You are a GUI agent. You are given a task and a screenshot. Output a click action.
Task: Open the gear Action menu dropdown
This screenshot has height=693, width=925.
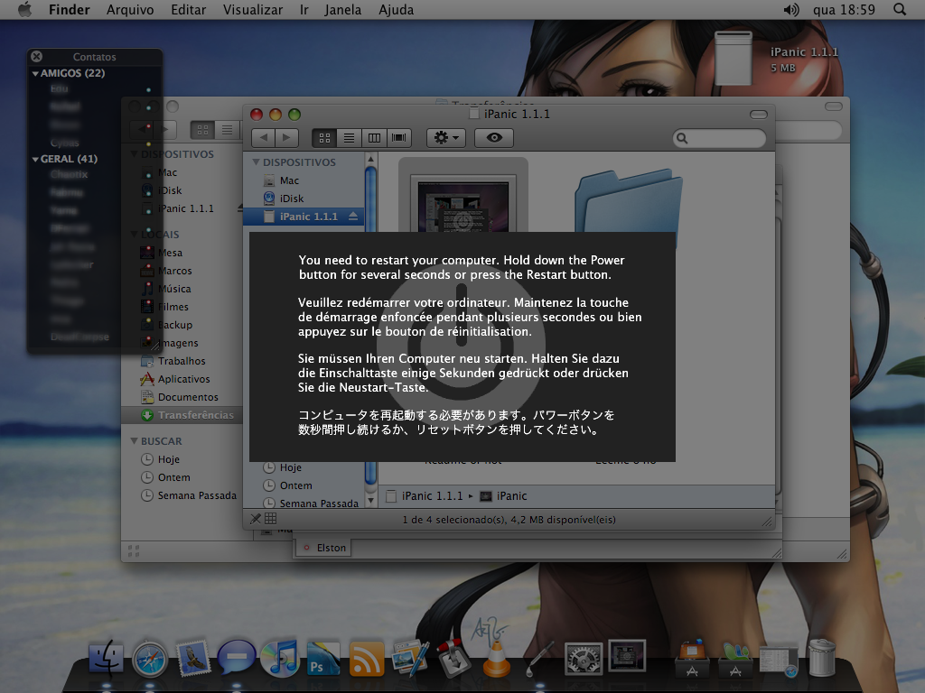[x=446, y=138]
